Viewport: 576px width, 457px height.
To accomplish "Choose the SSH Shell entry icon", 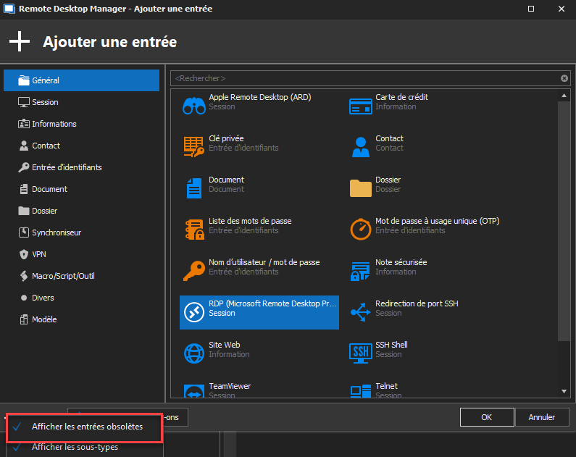I will point(360,353).
